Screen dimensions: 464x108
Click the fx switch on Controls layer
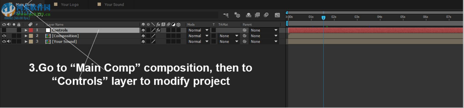158,30
